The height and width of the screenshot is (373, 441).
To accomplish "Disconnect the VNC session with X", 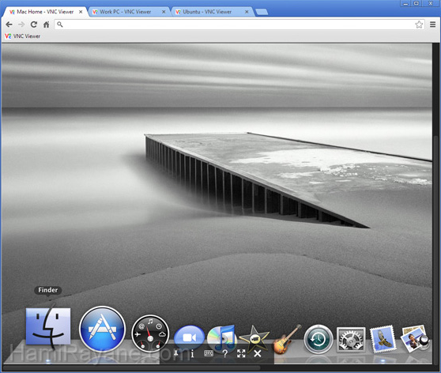I will (x=258, y=353).
